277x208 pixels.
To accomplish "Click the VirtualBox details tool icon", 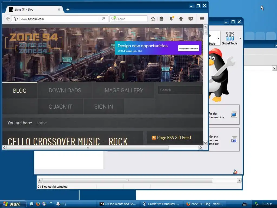I will coord(234,115).
